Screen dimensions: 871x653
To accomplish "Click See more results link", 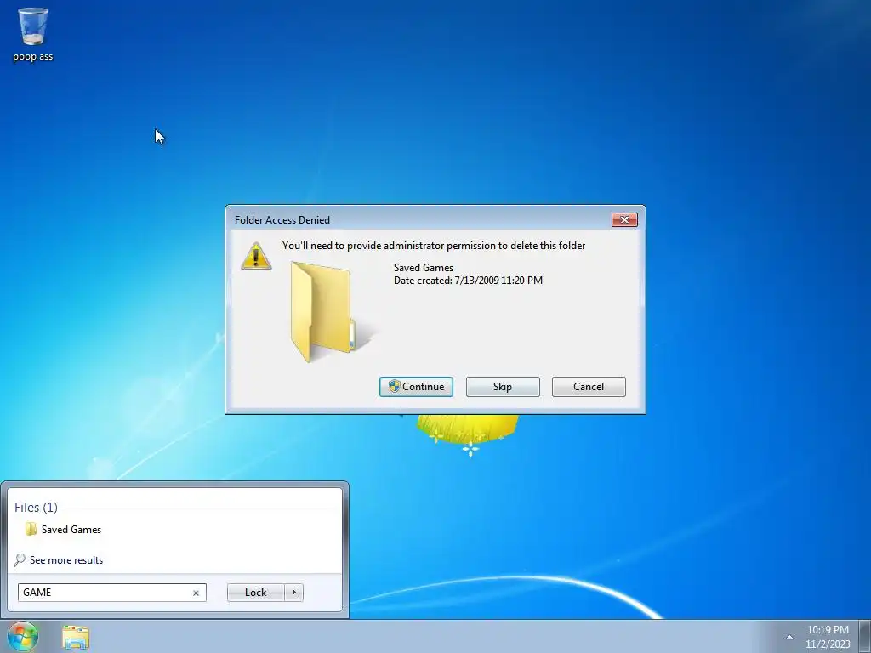I will pos(66,559).
